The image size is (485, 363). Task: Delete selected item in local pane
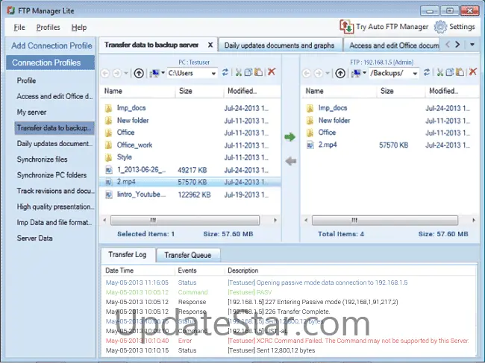click(x=272, y=72)
